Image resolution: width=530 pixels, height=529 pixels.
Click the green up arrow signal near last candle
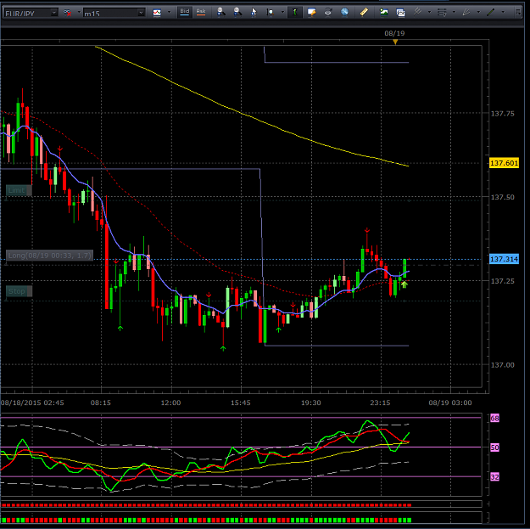[404, 284]
